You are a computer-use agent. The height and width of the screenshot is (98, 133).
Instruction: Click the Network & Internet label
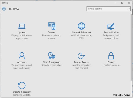coord(81,32)
